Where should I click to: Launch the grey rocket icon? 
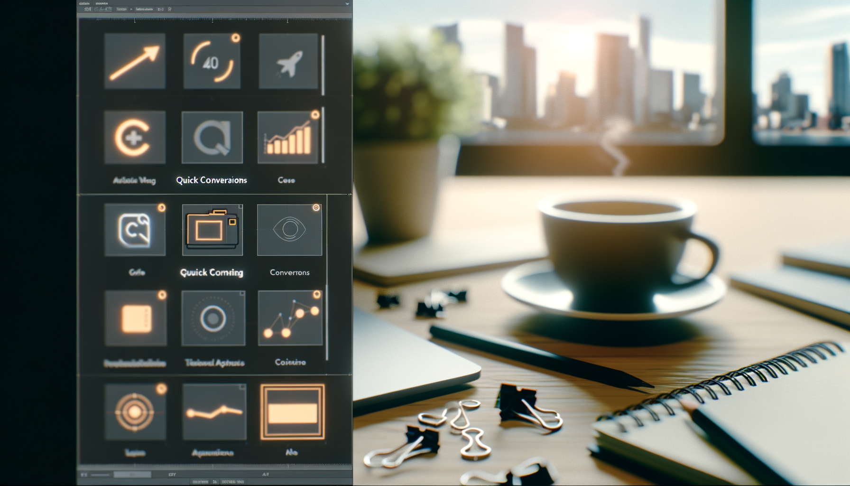288,61
